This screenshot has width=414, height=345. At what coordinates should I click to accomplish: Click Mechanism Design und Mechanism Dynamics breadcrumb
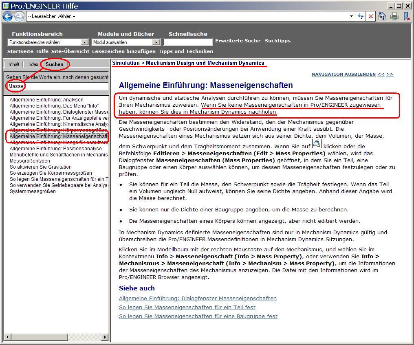click(x=205, y=63)
